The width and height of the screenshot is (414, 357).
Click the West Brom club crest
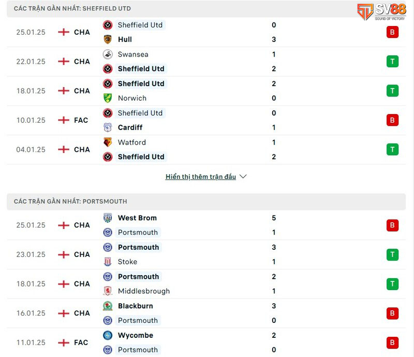[108, 218]
